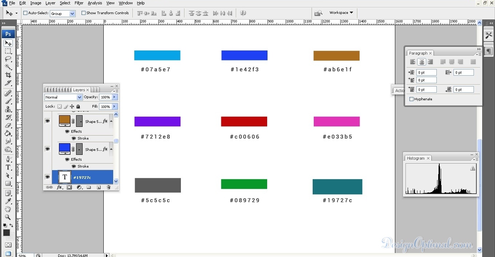Viewport: 495px width, 257px height.
Task: Select the Hand tool
Action: [8, 209]
